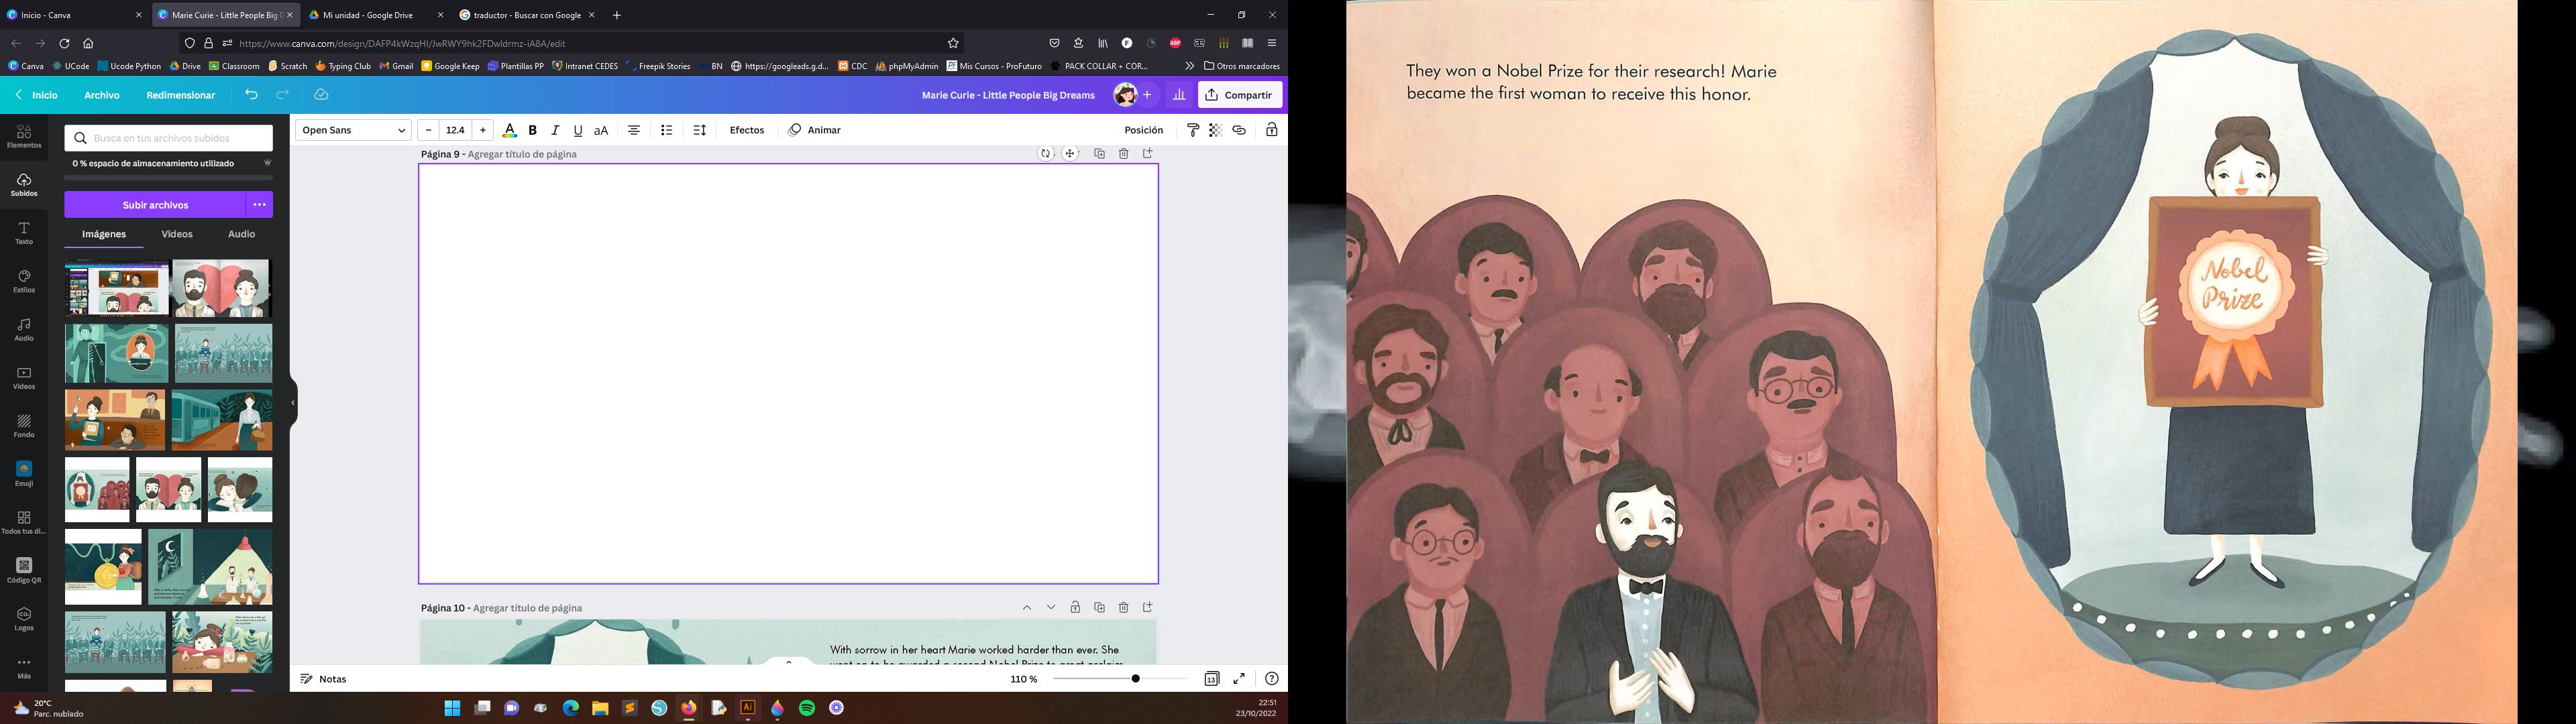Open the text color picker
The image size is (2576, 724).
coord(509,130)
